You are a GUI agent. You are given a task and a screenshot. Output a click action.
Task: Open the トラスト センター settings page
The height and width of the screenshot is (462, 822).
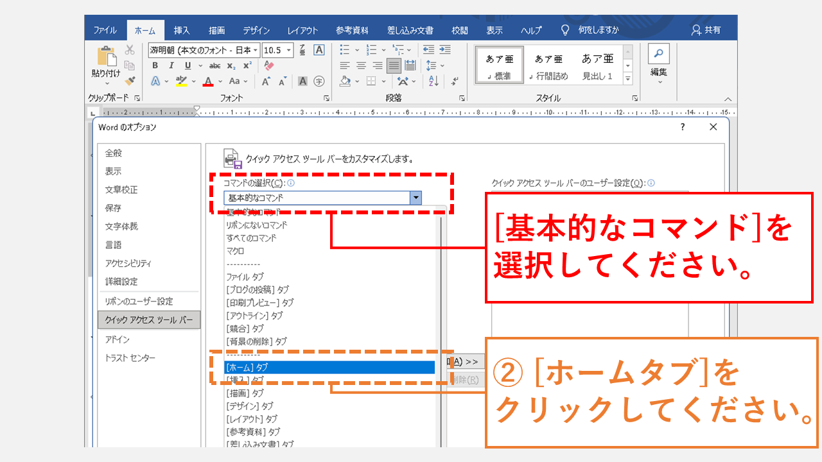pyautogui.click(x=129, y=358)
